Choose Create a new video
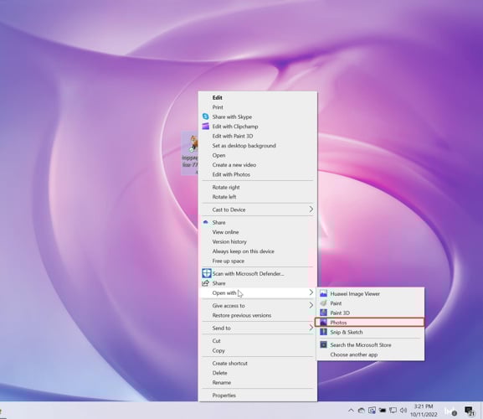This screenshot has width=483, height=419. [x=258, y=164]
